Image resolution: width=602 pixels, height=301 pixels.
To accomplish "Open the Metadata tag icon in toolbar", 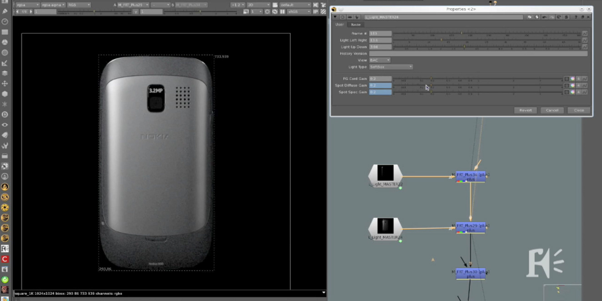I will tap(5, 135).
